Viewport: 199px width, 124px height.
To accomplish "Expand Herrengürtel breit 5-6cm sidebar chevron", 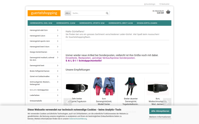I will (x=58, y=47).
